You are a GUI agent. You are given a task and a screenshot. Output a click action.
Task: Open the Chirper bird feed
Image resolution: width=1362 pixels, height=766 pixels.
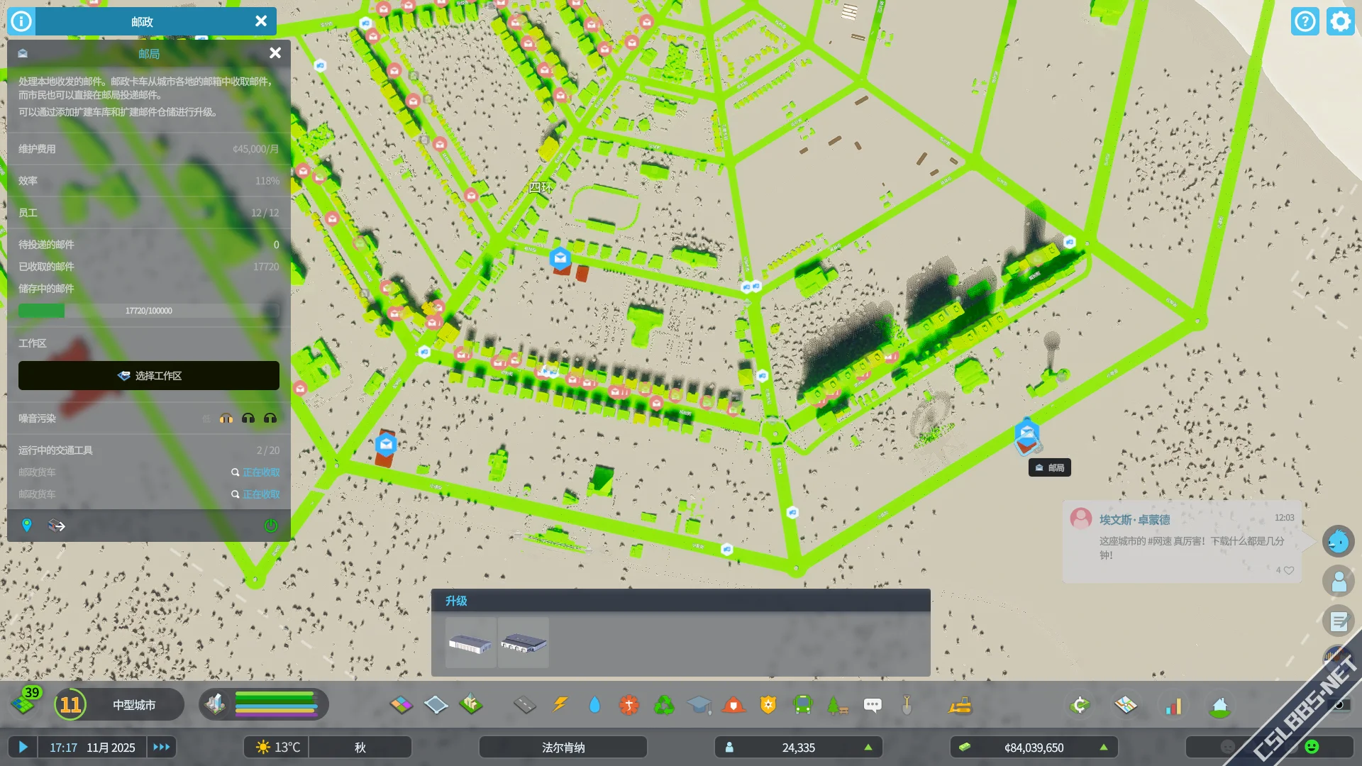(x=1339, y=542)
